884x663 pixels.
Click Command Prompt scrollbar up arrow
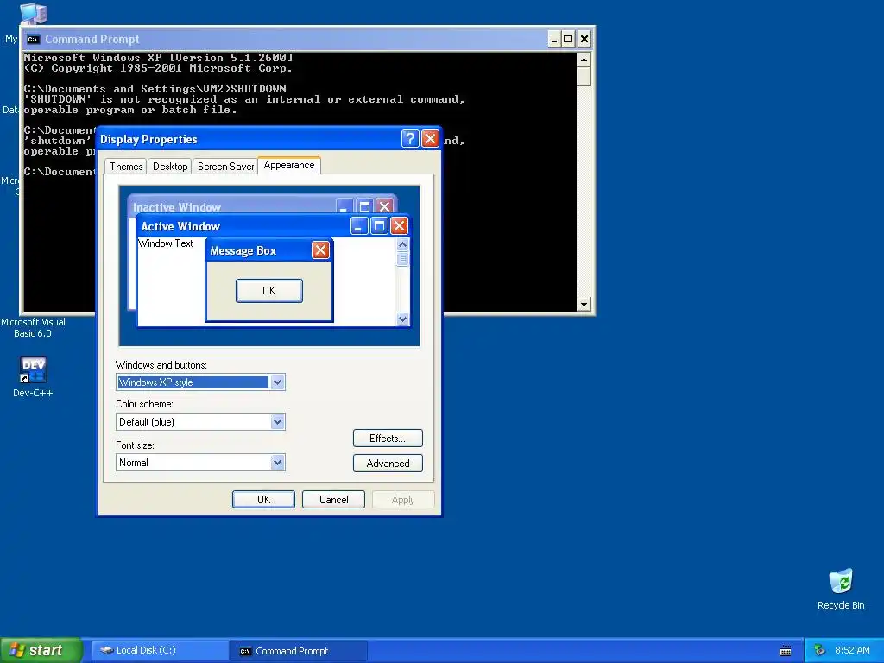tap(584, 60)
